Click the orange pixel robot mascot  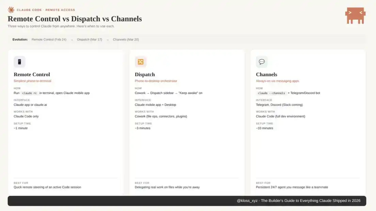tap(355, 16)
